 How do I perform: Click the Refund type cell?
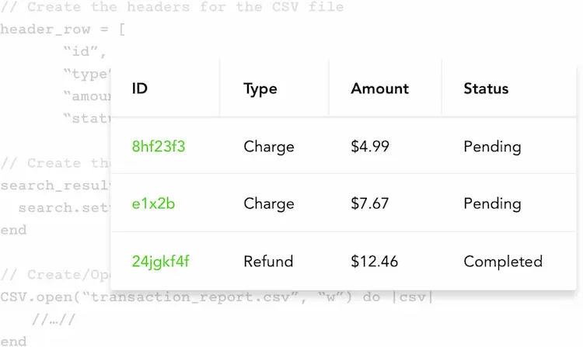(x=268, y=262)
